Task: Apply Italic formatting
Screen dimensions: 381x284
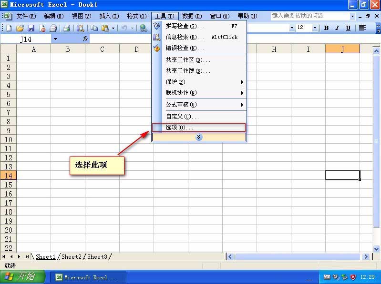Action: 337,28
